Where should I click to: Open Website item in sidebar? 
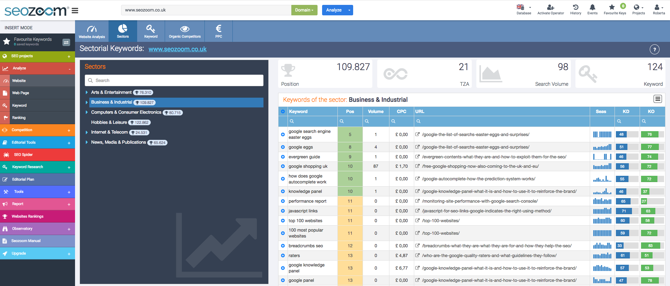(x=37, y=81)
